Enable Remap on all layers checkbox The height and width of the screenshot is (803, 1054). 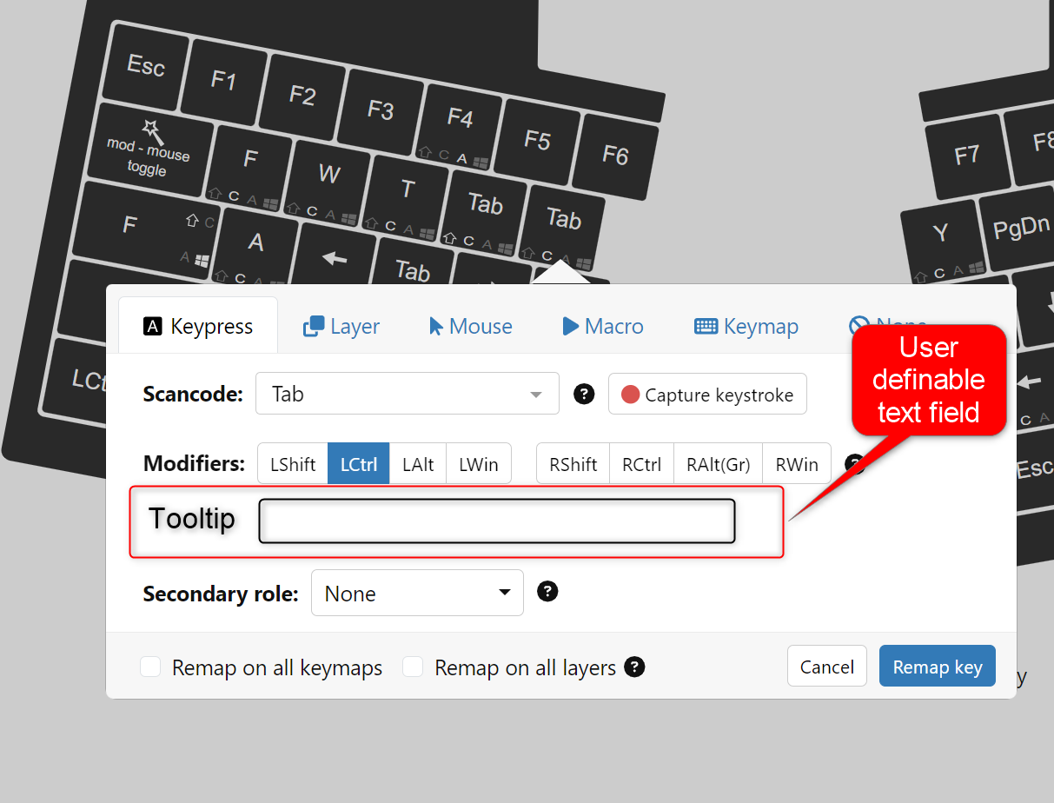[414, 667]
